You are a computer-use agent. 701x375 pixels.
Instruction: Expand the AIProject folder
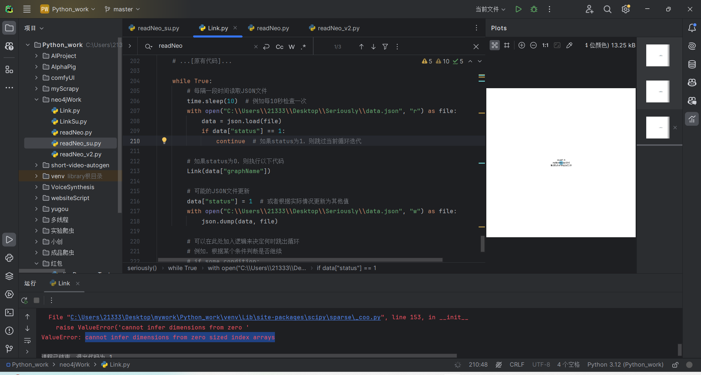point(36,56)
